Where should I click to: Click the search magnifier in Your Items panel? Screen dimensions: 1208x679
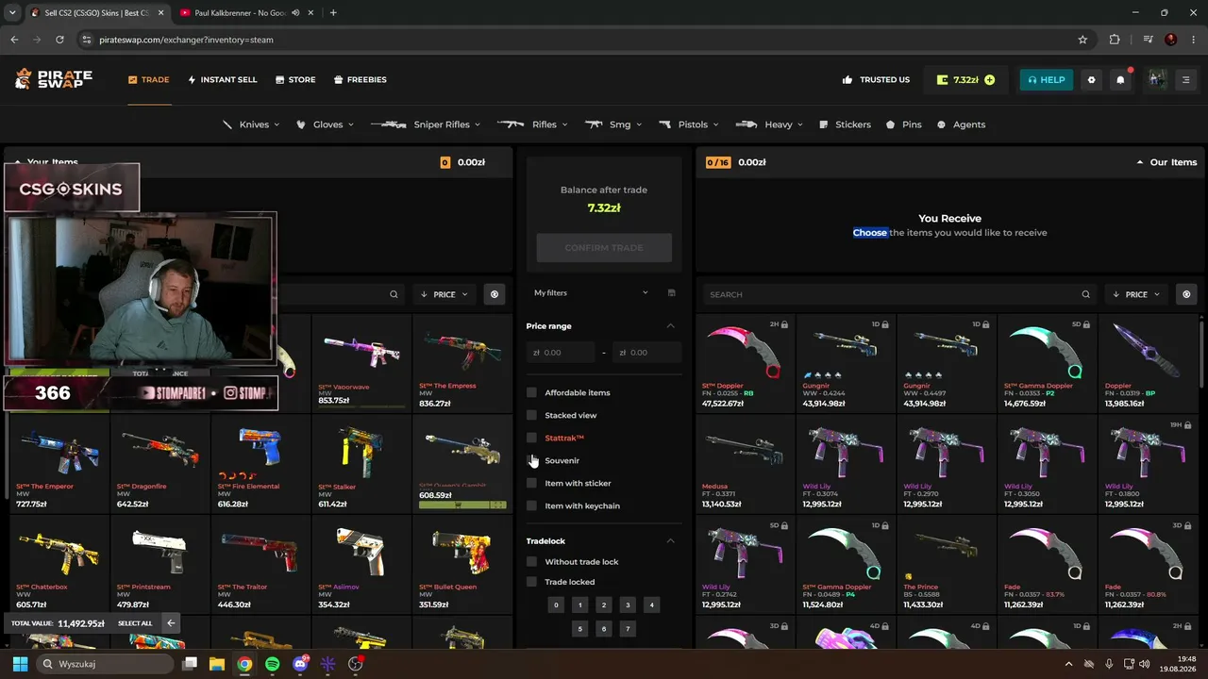[x=394, y=294]
